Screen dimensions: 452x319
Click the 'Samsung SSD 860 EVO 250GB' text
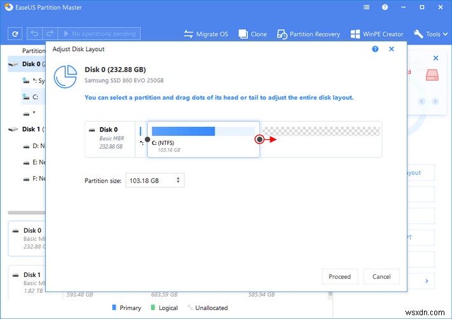pos(124,80)
